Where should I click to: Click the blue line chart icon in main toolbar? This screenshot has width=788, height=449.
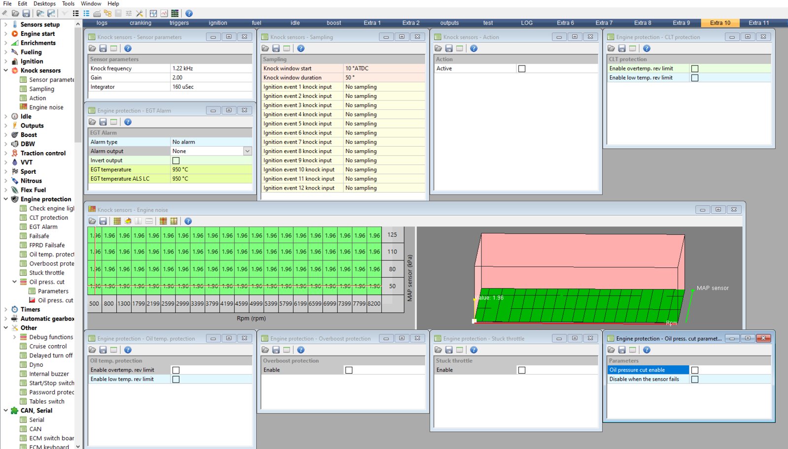click(x=153, y=13)
